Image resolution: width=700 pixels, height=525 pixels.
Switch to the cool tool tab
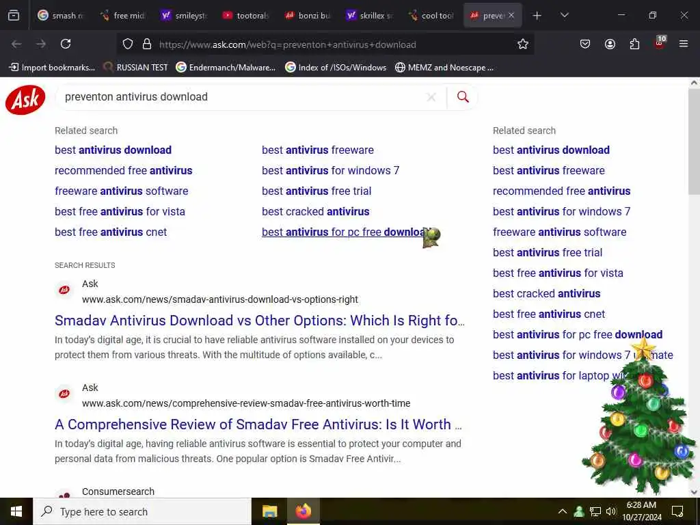431,16
